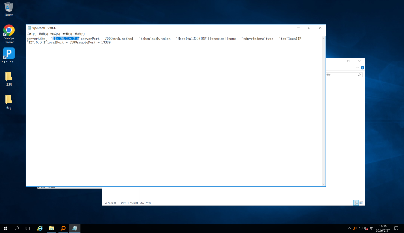
Task: Open the Recycle Bin icon
Action: tap(9, 9)
